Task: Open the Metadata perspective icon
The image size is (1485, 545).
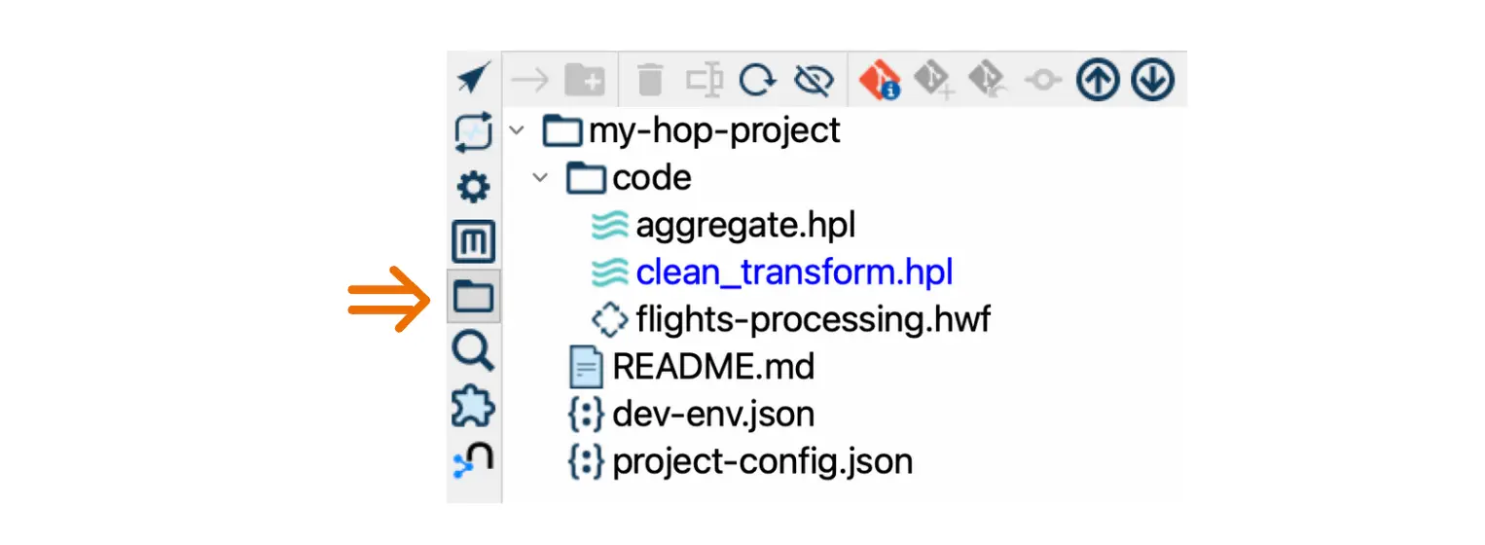Action: tap(474, 241)
